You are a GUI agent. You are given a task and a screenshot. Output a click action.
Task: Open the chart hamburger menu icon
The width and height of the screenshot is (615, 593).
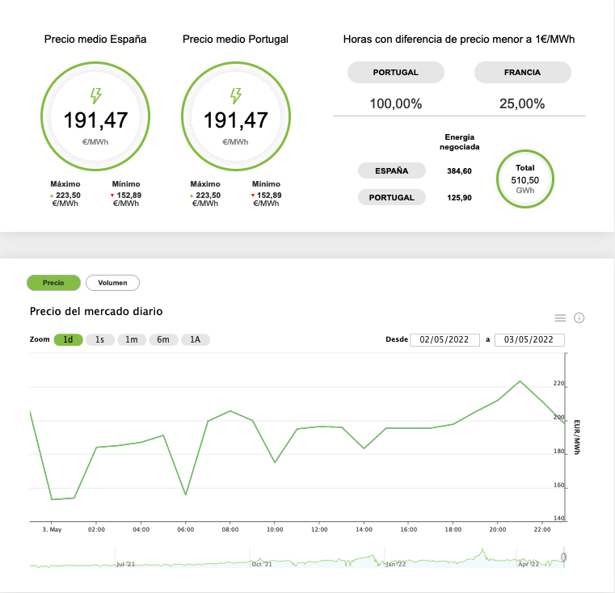click(x=560, y=318)
